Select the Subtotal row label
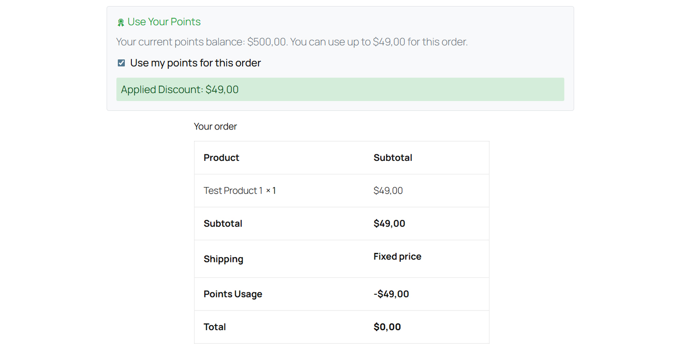Viewport: 684px width, 362px height. [x=223, y=224]
